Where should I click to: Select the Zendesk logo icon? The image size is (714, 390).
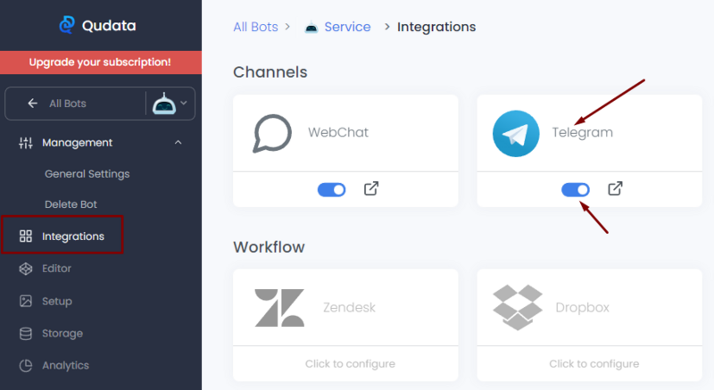click(x=279, y=308)
